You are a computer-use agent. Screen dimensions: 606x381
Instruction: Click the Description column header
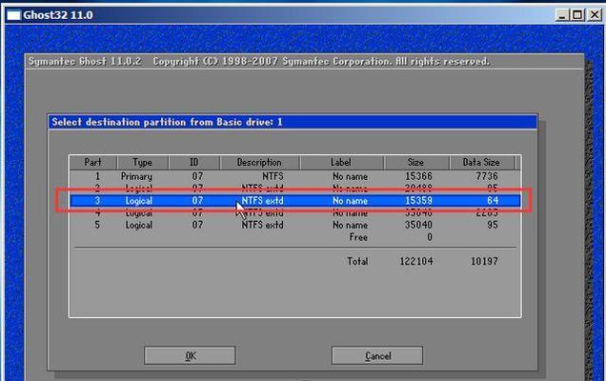point(259,162)
